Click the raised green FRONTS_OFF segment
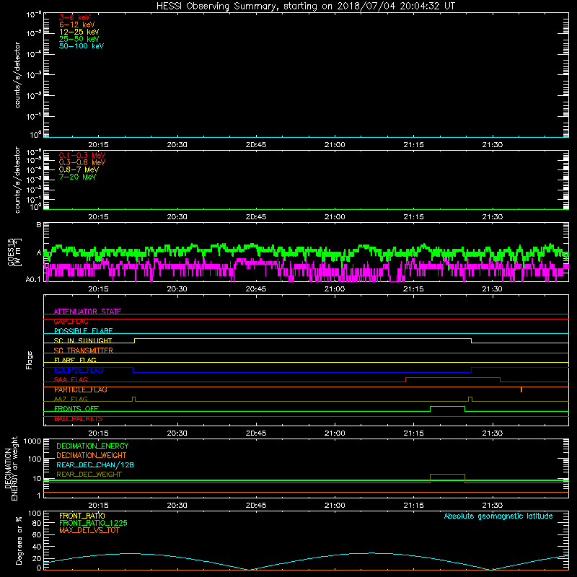The image size is (577, 577). [x=447, y=407]
